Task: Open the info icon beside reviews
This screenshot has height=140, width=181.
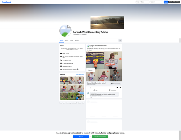Action: click(78, 69)
